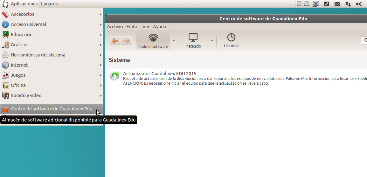Viewport: 367px width, 177px height.
Task: Expand the Todo el software dropdown arrow
Action: [174, 41]
